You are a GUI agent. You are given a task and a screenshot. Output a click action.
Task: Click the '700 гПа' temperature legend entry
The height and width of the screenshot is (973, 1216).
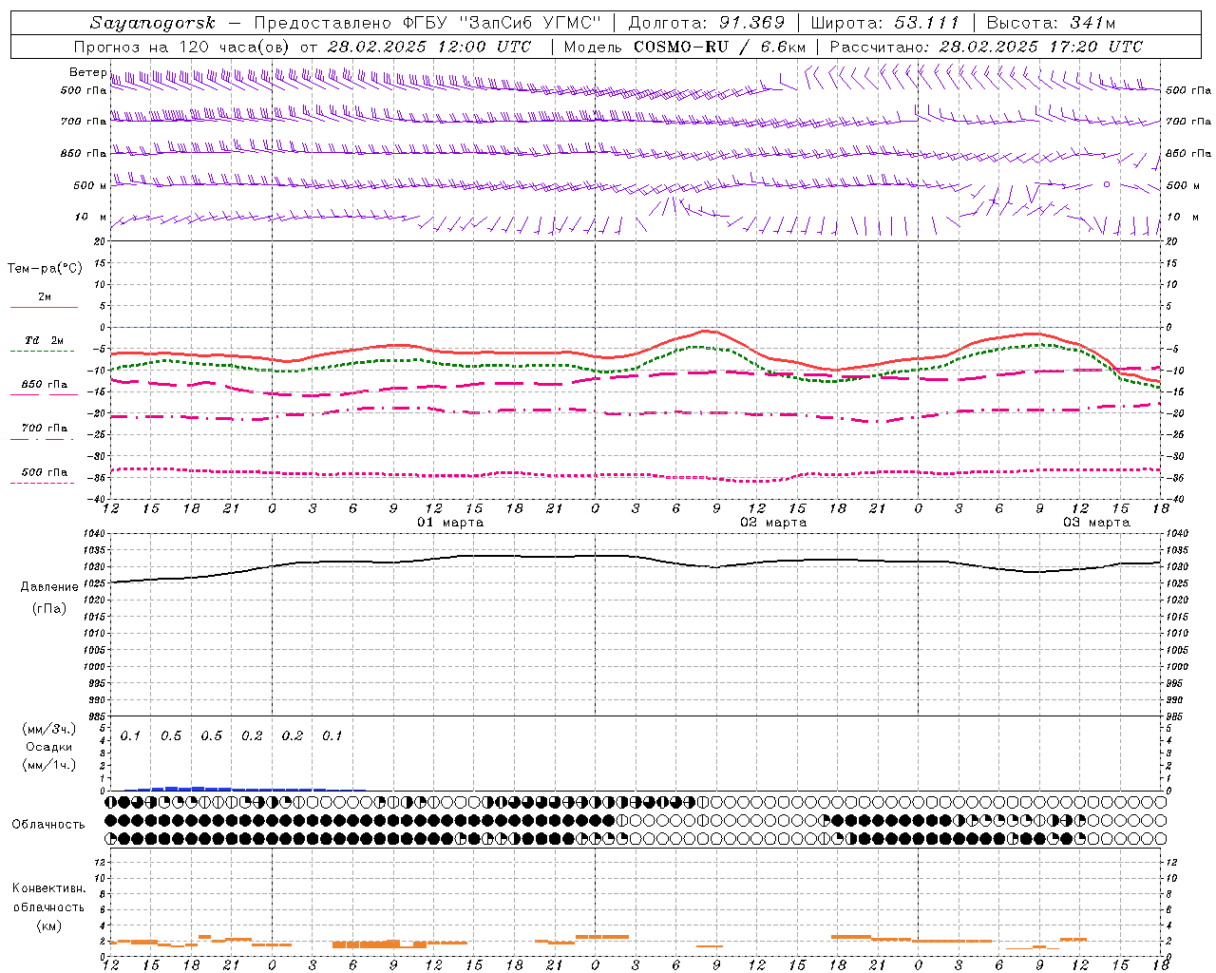coord(45,428)
